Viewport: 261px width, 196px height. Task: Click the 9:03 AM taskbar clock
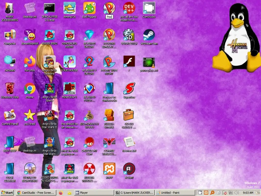click(x=248, y=193)
